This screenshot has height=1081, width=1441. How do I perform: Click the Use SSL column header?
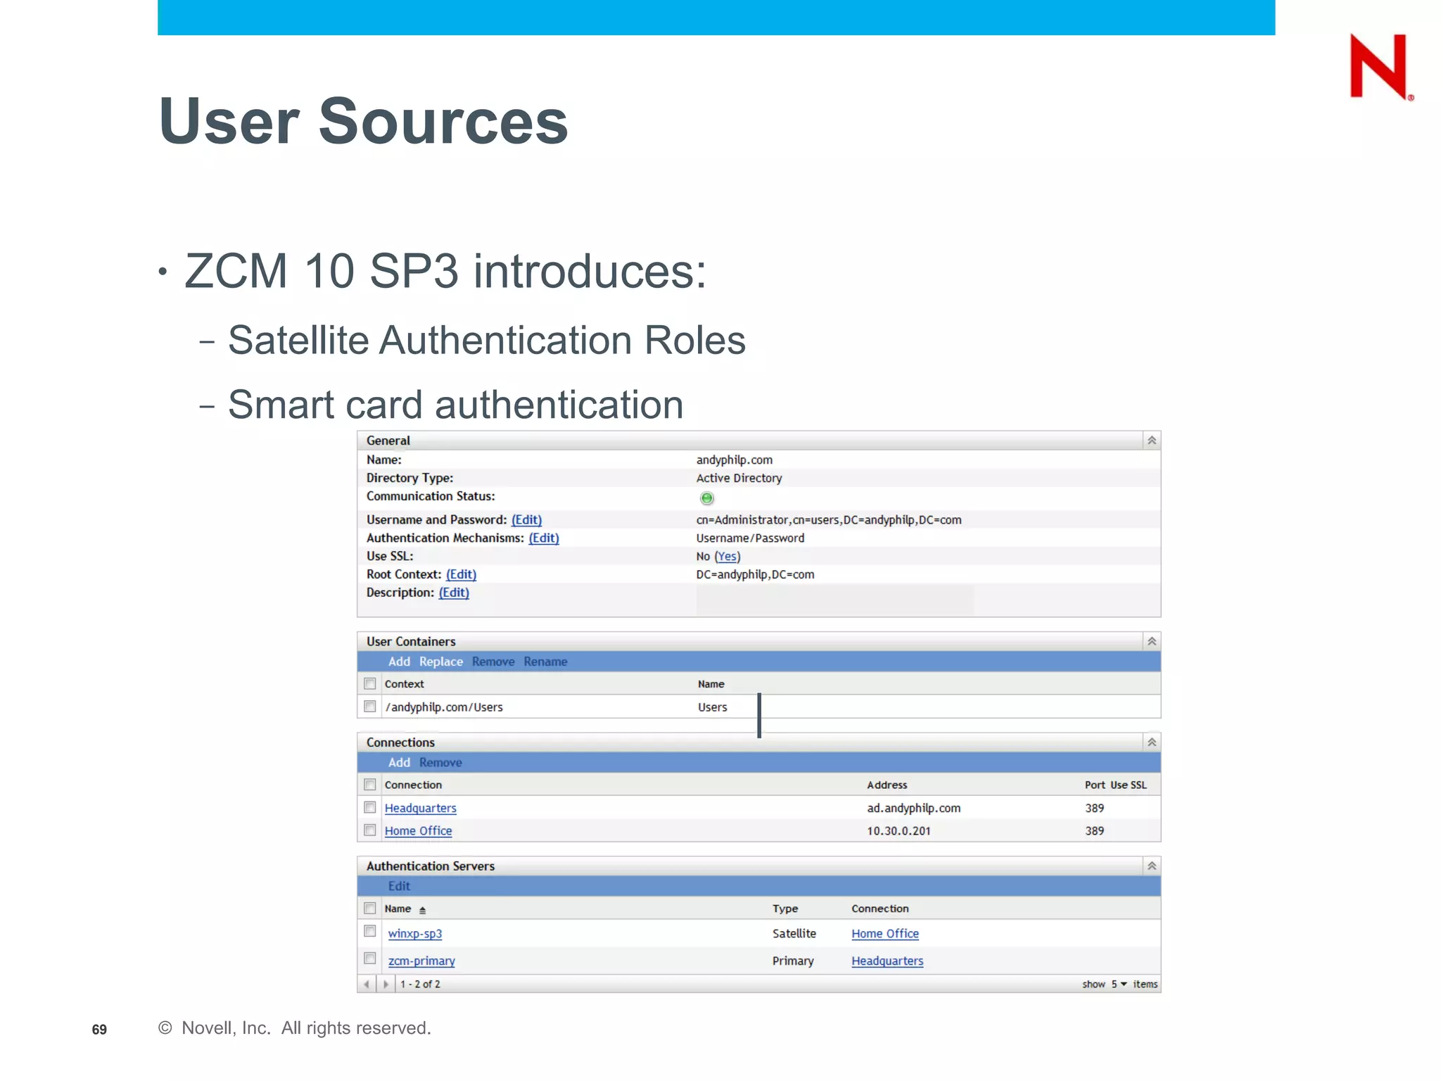[1129, 785]
